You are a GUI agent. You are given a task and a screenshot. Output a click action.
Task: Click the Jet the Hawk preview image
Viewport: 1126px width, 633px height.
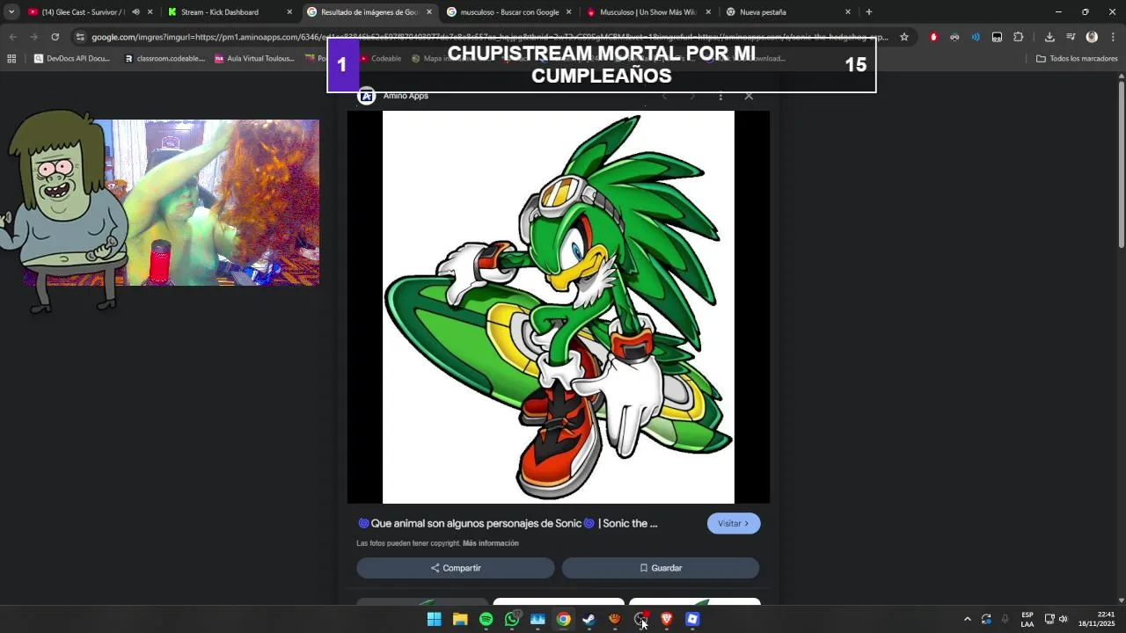point(558,307)
